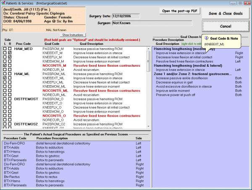Check the Right box for PASSROM_O2
252x190 pixels.
point(10,124)
